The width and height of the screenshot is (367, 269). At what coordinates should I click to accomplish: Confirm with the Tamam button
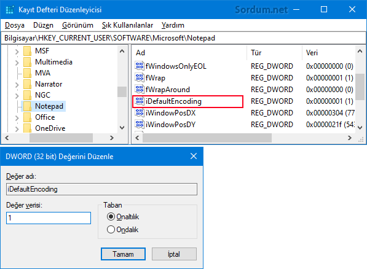tap(123, 254)
